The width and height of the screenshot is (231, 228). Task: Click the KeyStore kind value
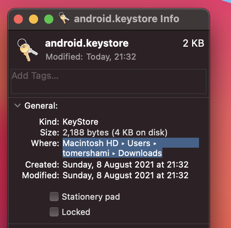click(80, 122)
